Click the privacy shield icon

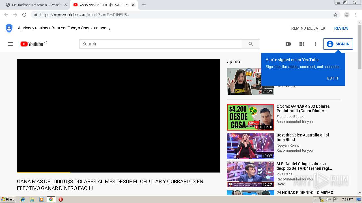tap(9, 28)
